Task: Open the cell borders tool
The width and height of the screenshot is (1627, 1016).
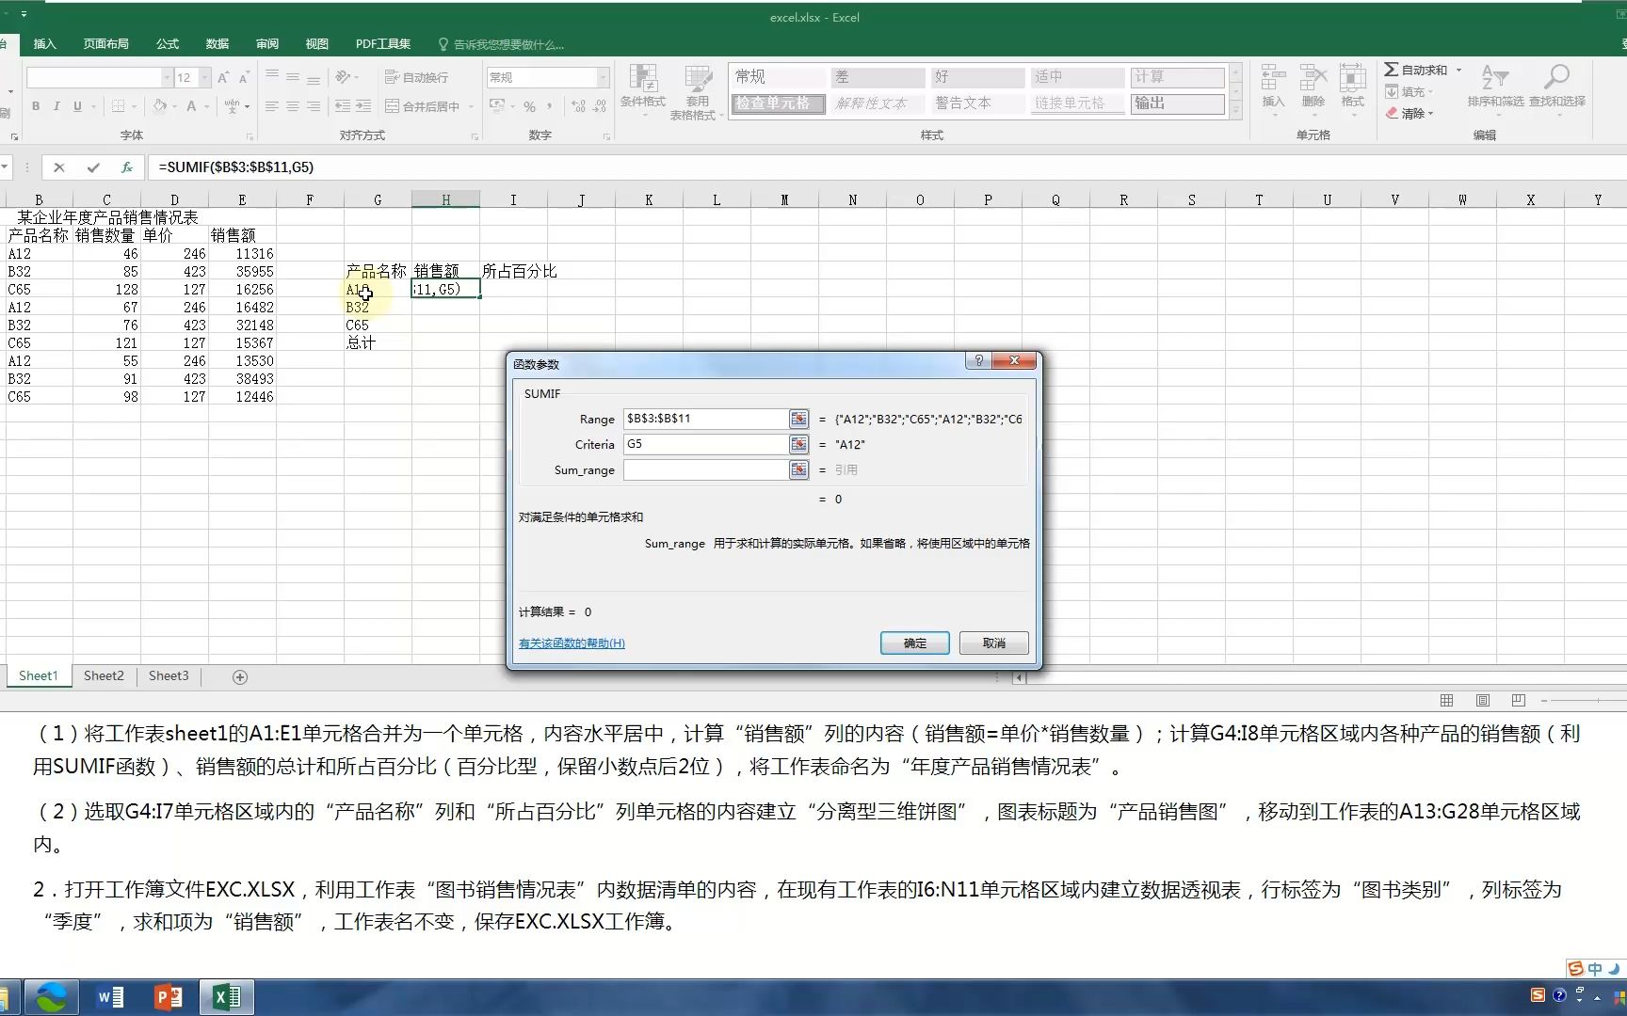Action: [x=119, y=106]
